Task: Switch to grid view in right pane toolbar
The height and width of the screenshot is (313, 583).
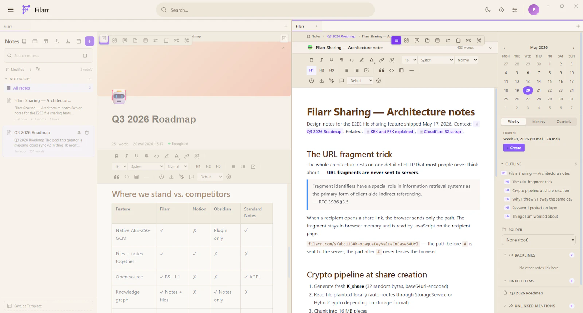Action: click(x=407, y=40)
